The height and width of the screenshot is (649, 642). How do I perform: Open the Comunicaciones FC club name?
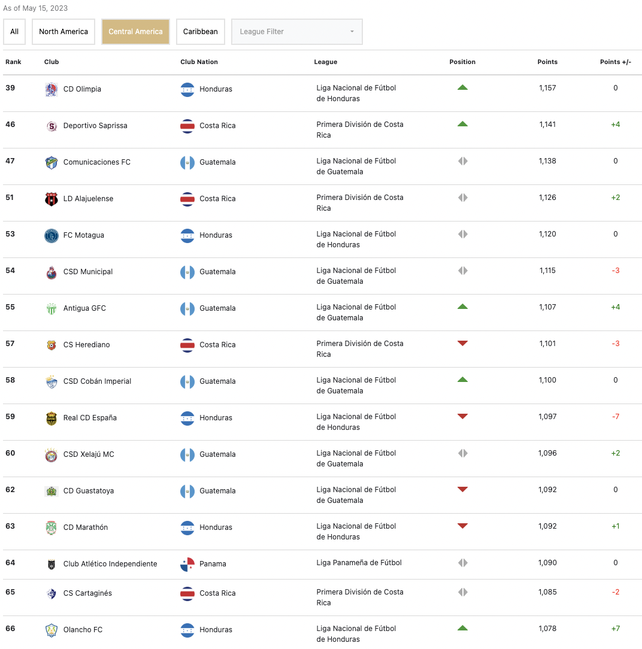(x=97, y=162)
